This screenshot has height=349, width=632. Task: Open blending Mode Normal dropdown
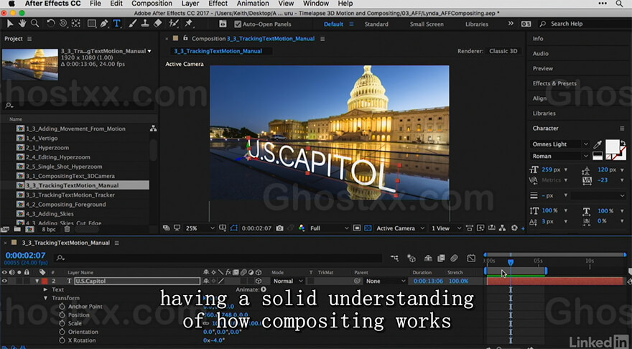click(x=288, y=281)
